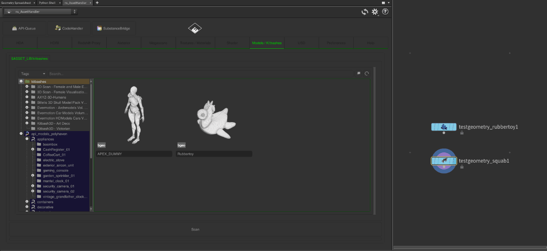The width and height of the screenshot is (547, 251).
Task: Click the testgeometry_squab1 node icon
Action: (444, 161)
